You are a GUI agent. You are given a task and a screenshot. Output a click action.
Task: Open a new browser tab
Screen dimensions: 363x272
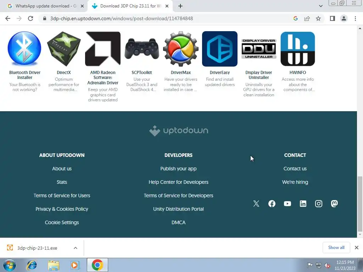tap(180, 6)
